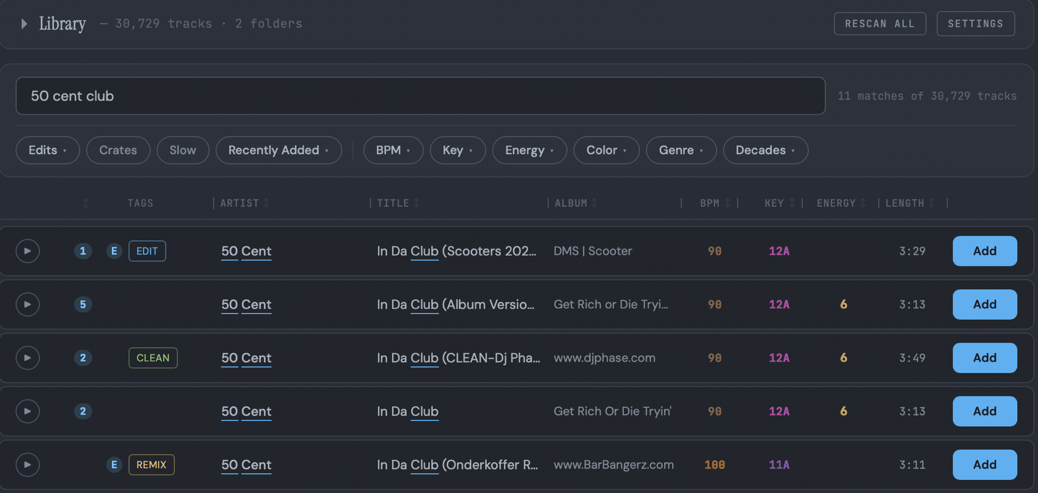Click album 'DMS | Scooter'
Screen dimensions: 1038x493
point(593,251)
